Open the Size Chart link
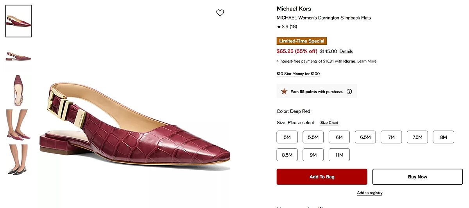The image size is (469, 208). click(329, 123)
